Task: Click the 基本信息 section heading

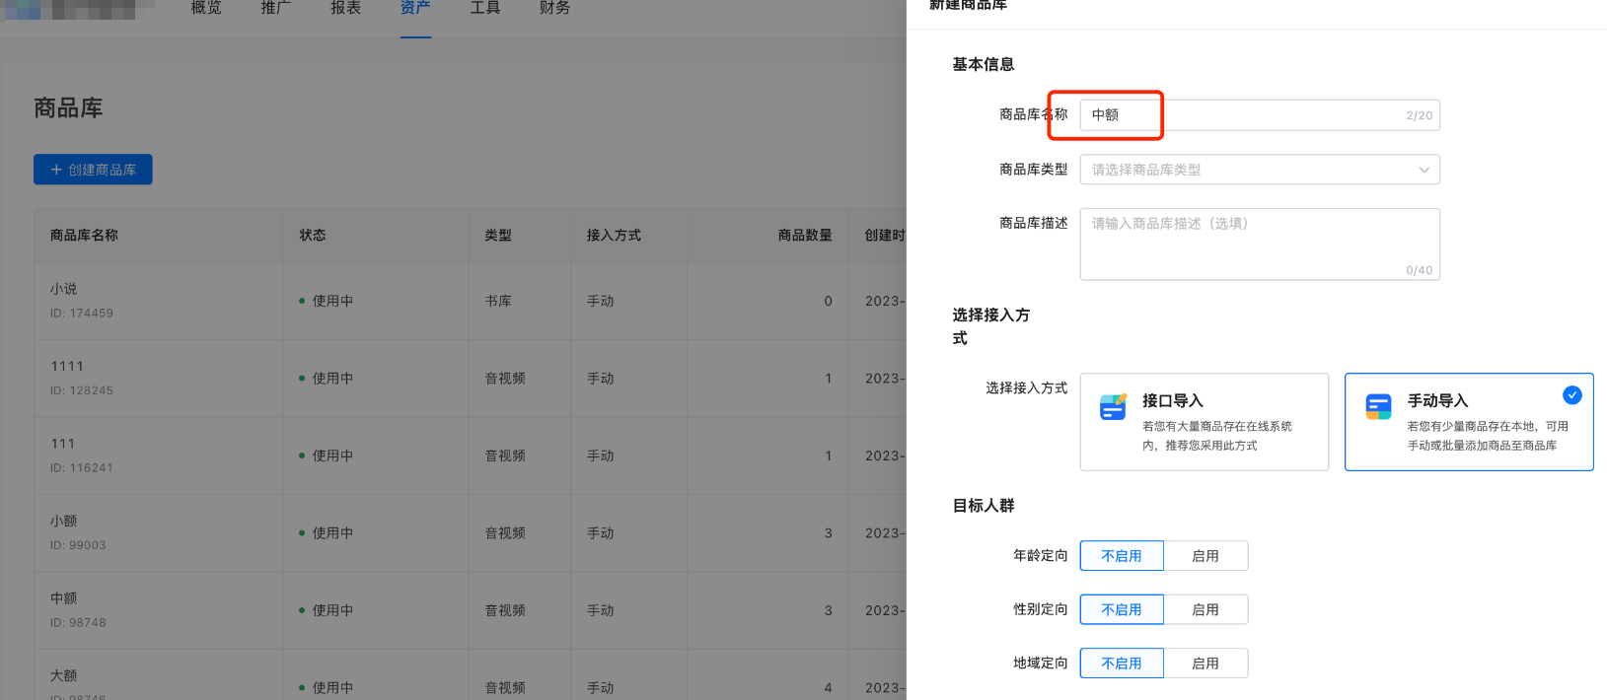Action: click(983, 64)
